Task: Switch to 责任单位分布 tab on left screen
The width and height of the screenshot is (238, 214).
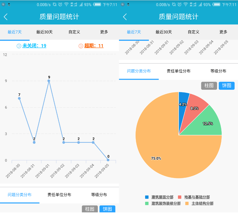Action: point(59,195)
